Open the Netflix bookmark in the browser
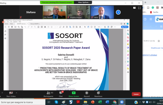The width and height of the screenshot is (163, 105). pyautogui.click(x=154, y=12)
